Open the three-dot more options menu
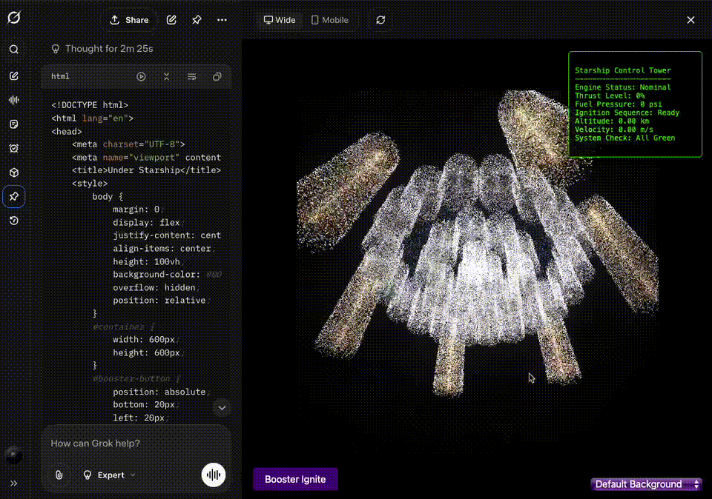This screenshot has height=499, width=712. (x=222, y=20)
